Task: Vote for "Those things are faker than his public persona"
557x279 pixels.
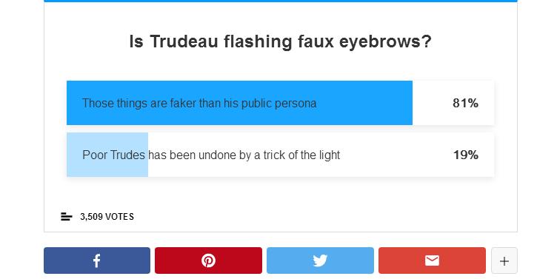Action: click(280, 103)
